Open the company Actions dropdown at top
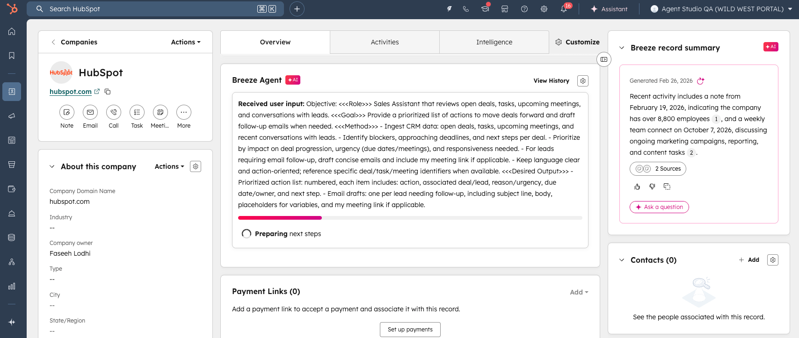 click(186, 42)
